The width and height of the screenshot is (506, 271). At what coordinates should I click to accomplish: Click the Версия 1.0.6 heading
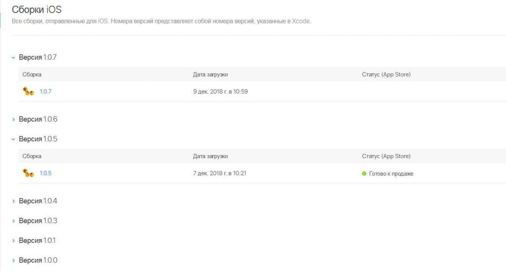coord(38,119)
